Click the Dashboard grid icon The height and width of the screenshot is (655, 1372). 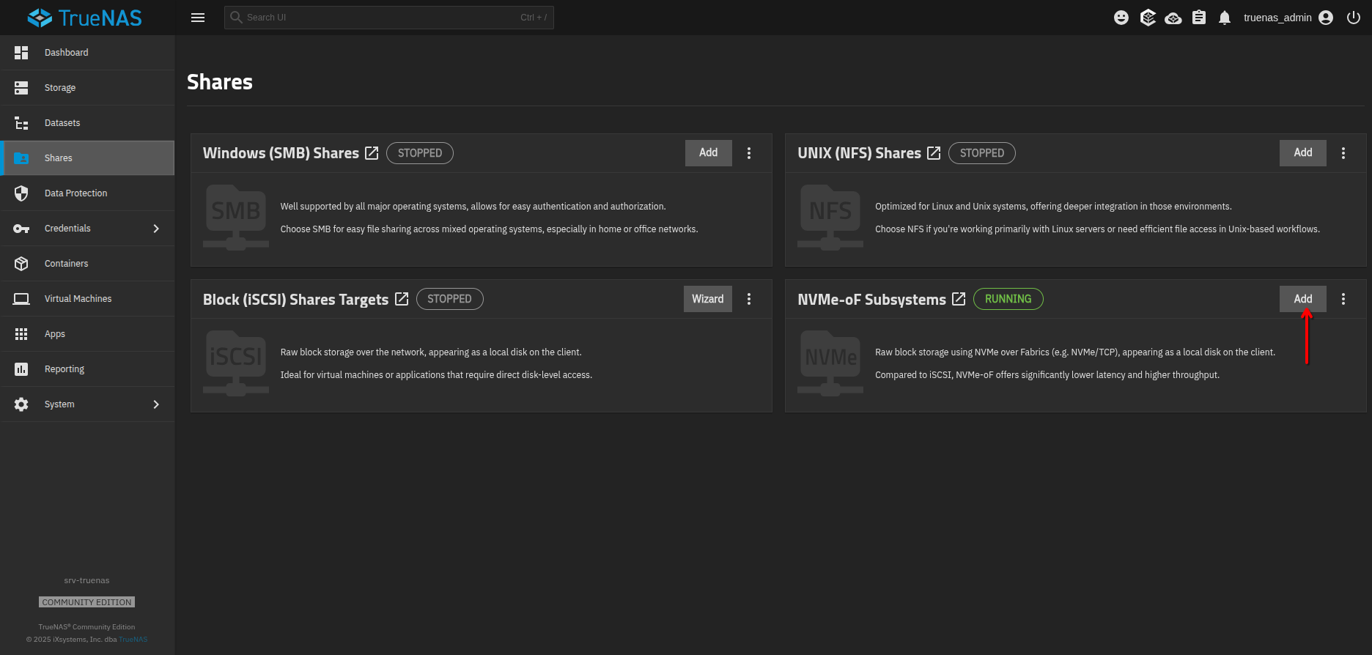(21, 53)
